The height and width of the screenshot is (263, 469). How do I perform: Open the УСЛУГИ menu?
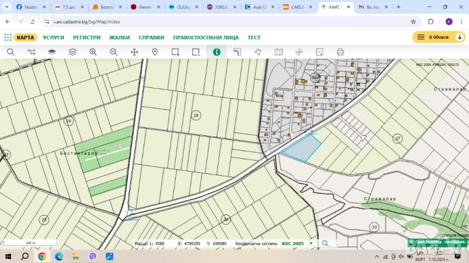tap(53, 37)
